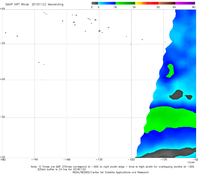Click the color bar label '34'
The width and height of the screenshot is (198, 174).
tap(134, 7)
